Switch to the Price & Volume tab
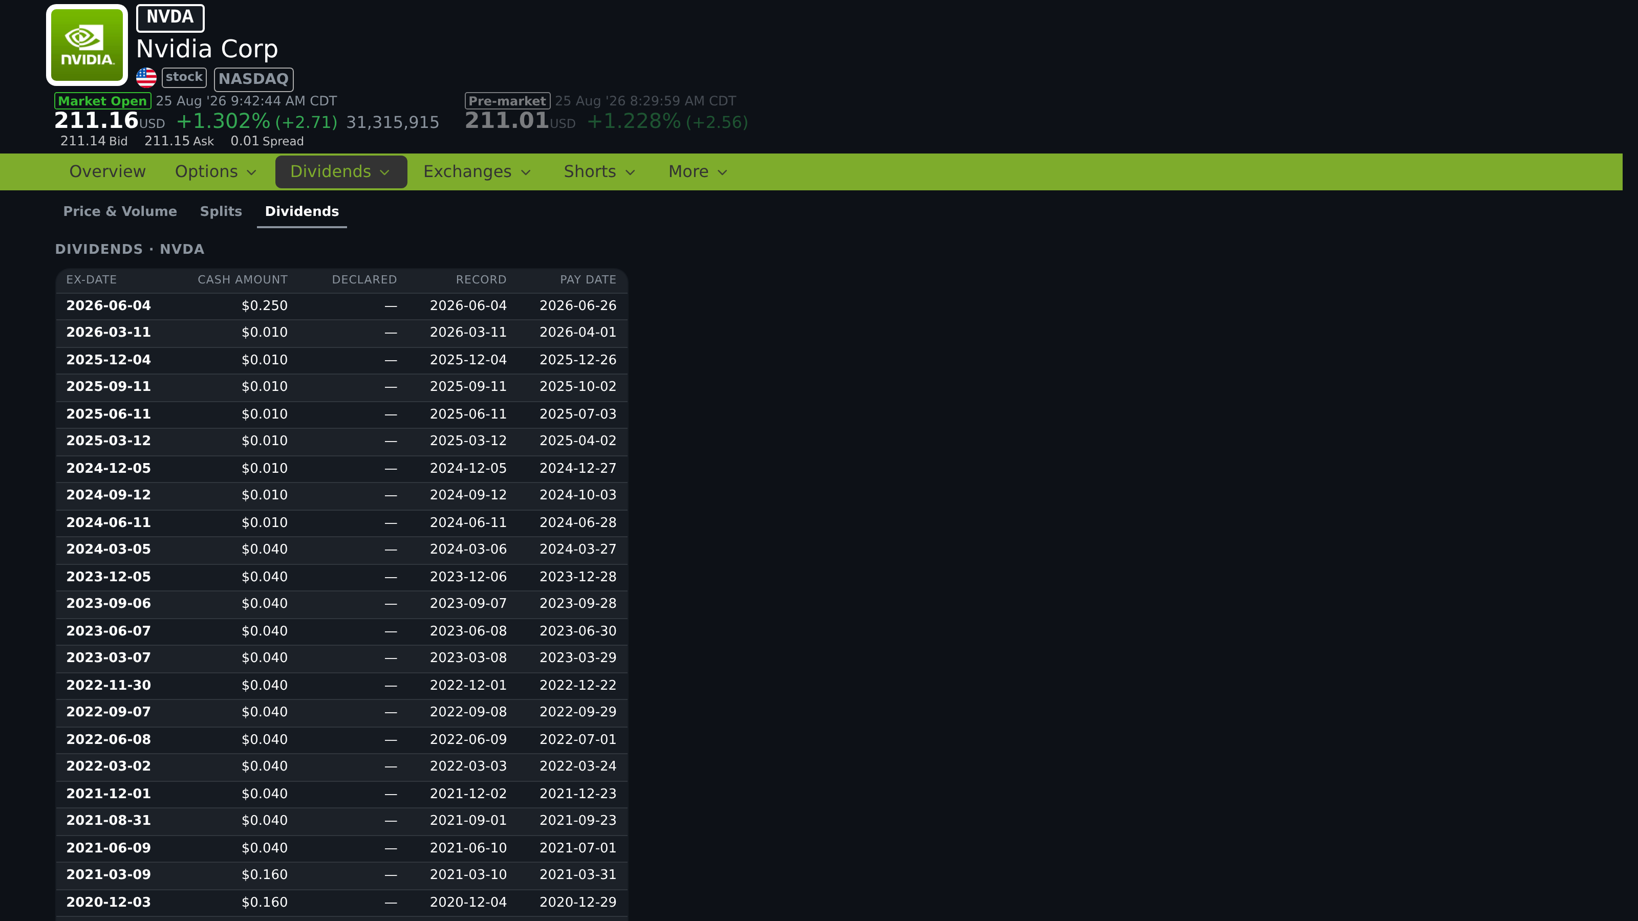Image resolution: width=1638 pixels, height=921 pixels. click(120, 212)
